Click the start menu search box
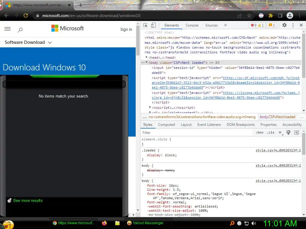This screenshot has height=229, width=306. [64, 84]
